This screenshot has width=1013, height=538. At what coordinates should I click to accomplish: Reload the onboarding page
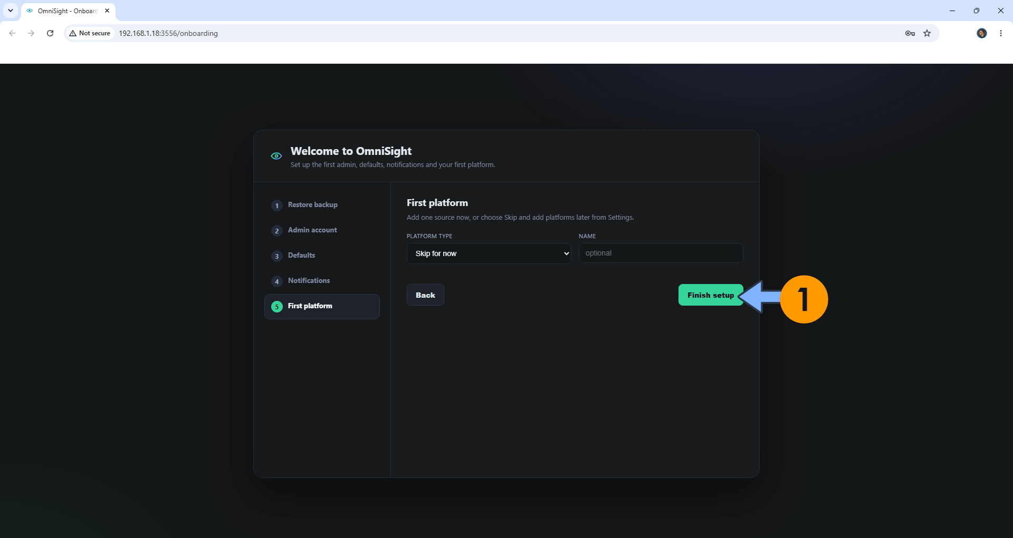point(50,33)
